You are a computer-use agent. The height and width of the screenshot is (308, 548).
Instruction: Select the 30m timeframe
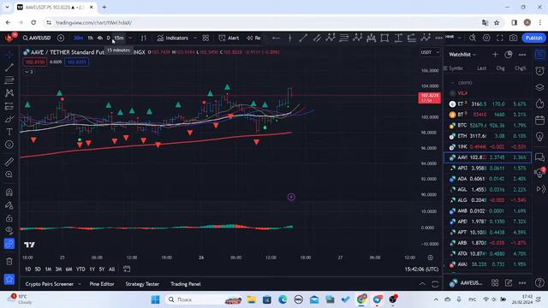[78, 38]
